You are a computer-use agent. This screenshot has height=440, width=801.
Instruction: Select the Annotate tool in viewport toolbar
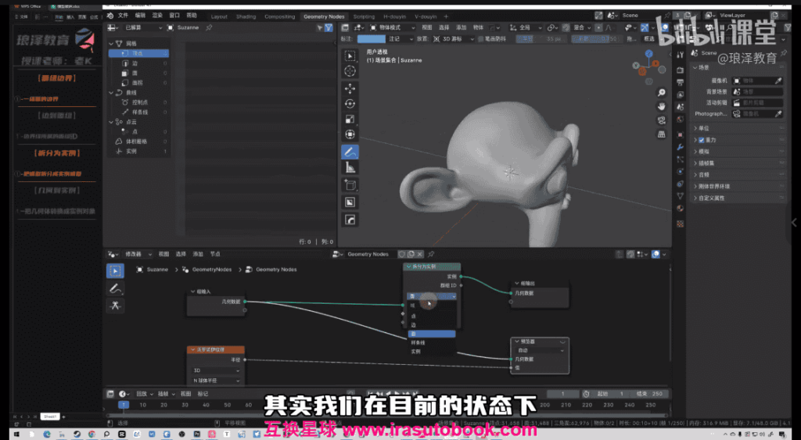tap(350, 152)
